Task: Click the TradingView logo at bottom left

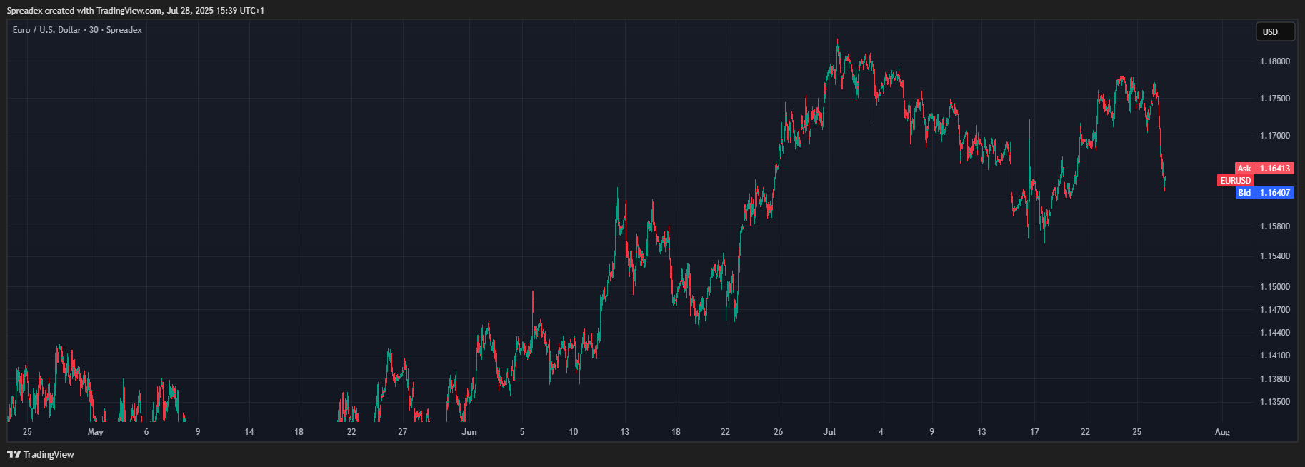Action: [41, 454]
